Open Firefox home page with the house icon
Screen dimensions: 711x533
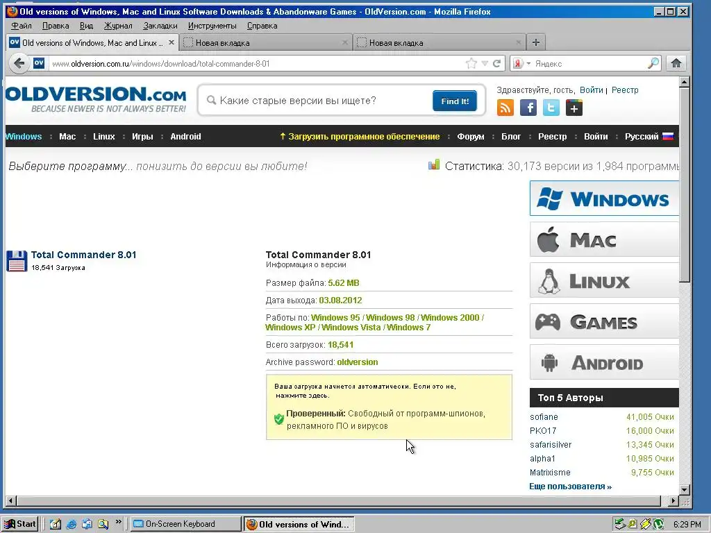point(676,63)
